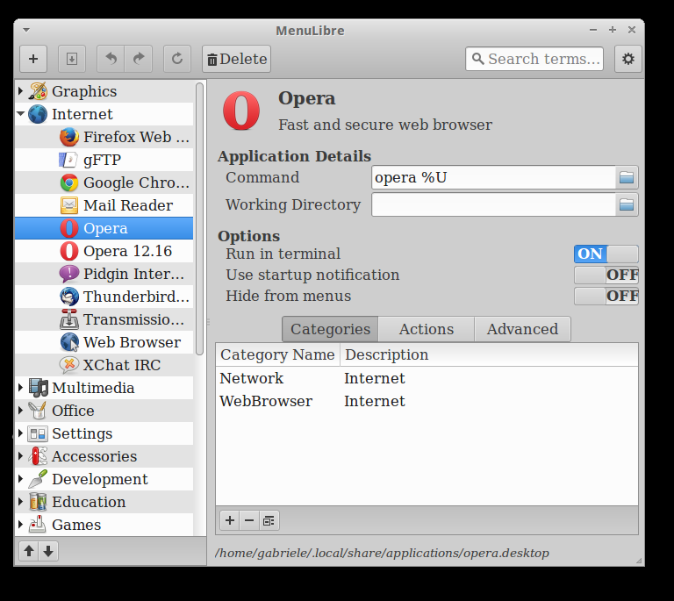
Task: Browse for working directory folder icon
Action: tap(627, 204)
